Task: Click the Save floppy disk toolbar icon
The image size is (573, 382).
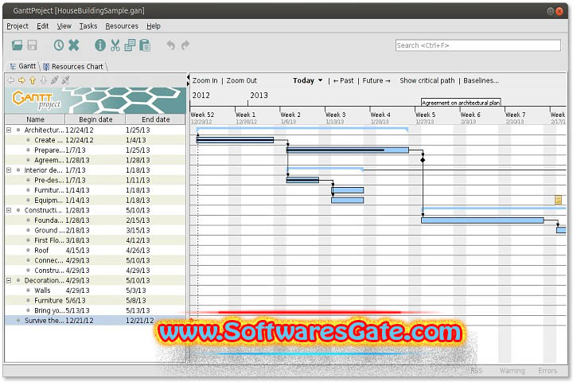Action: coord(32,45)
